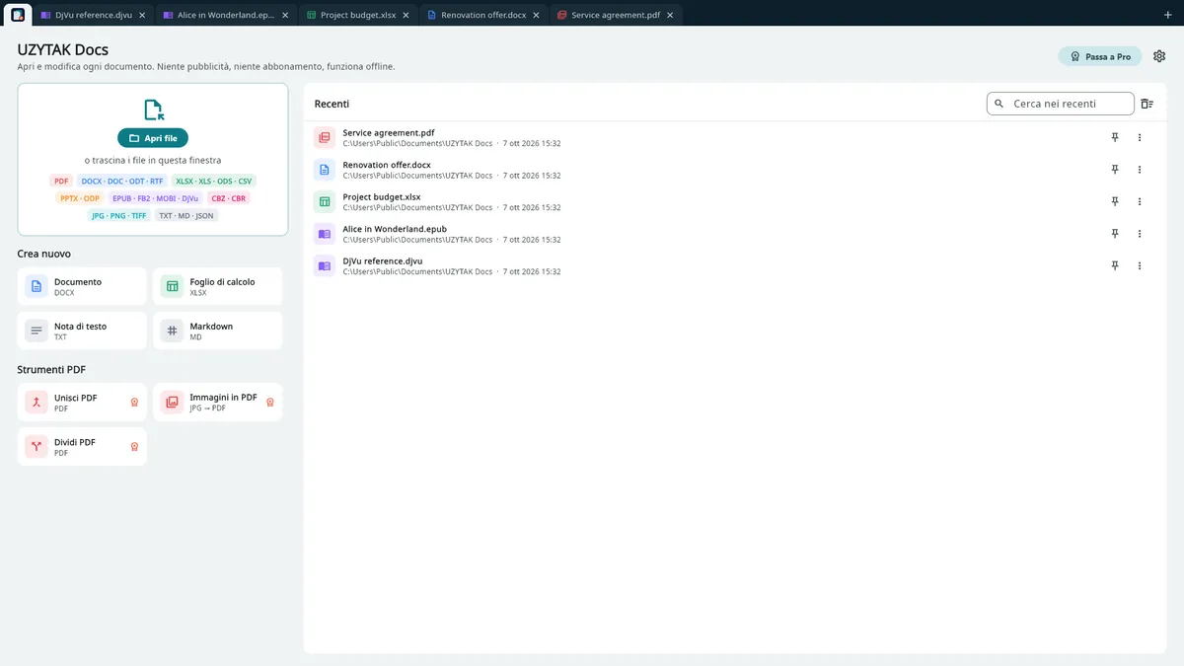Switch to Renovation offer.docx tab

click(x=482, y=15)
